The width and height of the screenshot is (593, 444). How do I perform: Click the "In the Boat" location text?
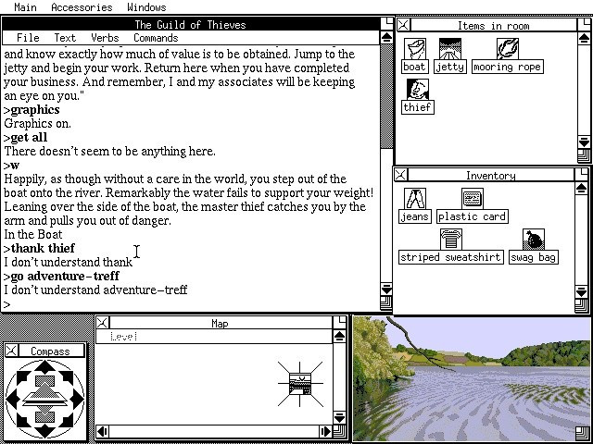(33, 234)
